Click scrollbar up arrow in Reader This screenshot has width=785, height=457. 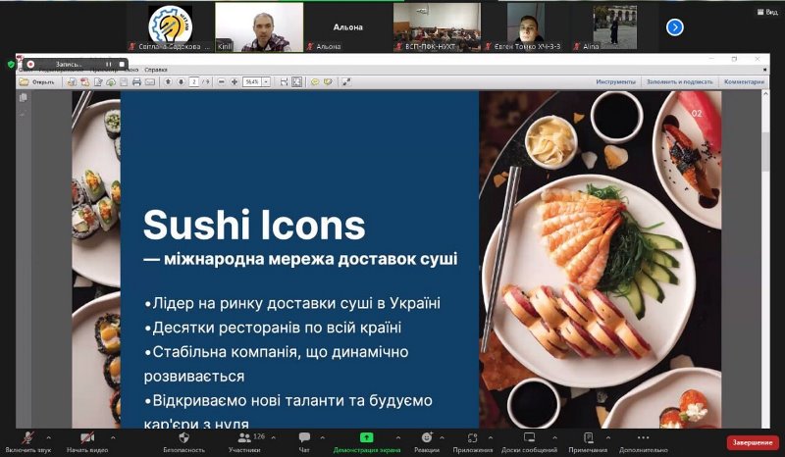coord(765,94)
